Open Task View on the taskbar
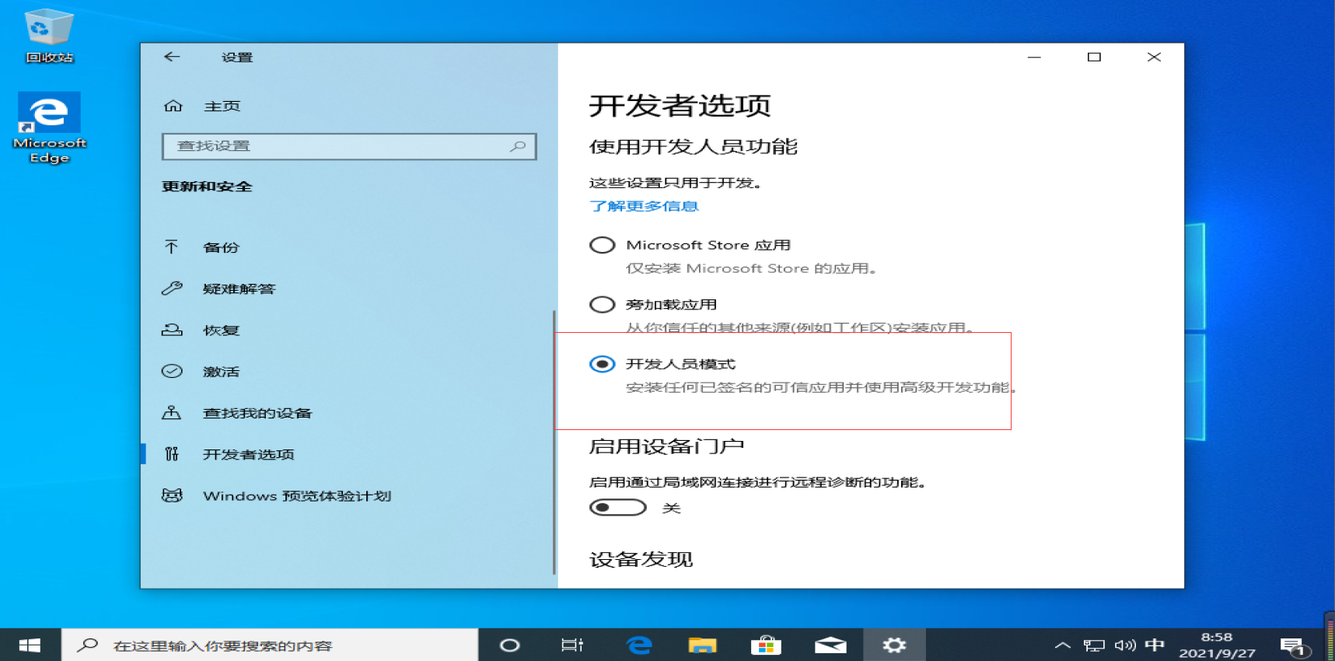 pos(572,645)
